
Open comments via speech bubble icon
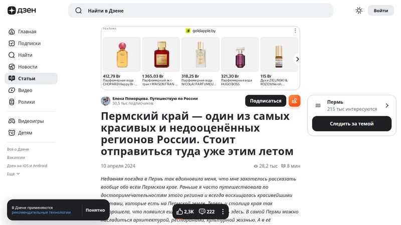(202, 211)
